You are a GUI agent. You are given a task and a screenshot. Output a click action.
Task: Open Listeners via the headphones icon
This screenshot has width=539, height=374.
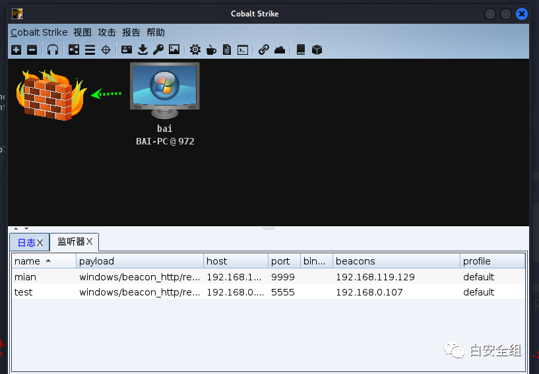[53, 50]
